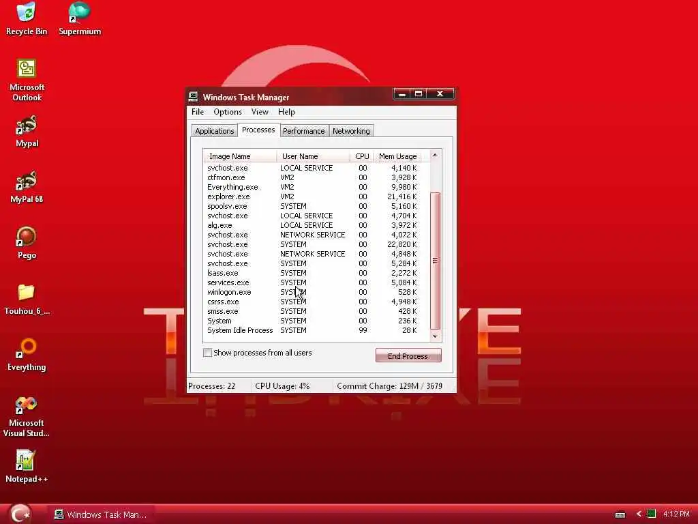This screenshot has height=524, width=698.
Task: Click the keyboard icon in system tray
Action: pyautogui.click(x=620, y=514)
